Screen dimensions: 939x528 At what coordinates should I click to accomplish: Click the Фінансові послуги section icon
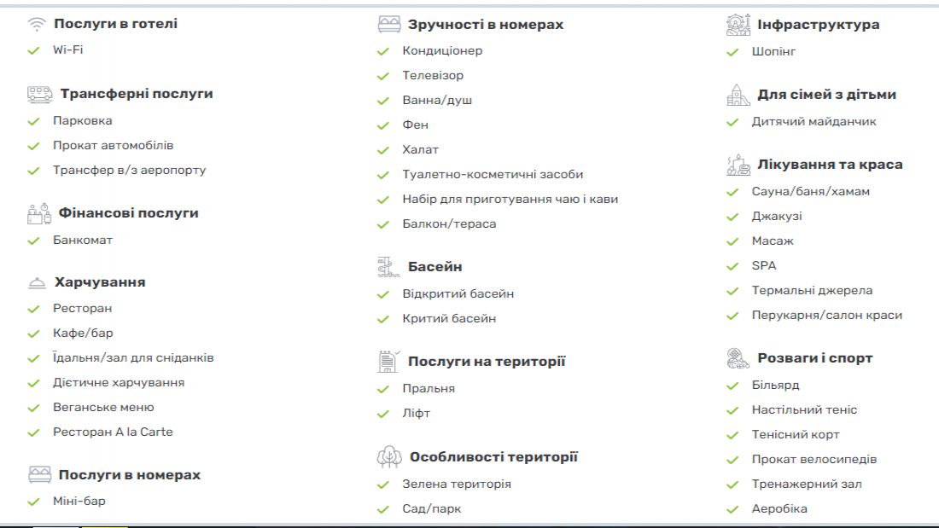click(x=39, y=214)
